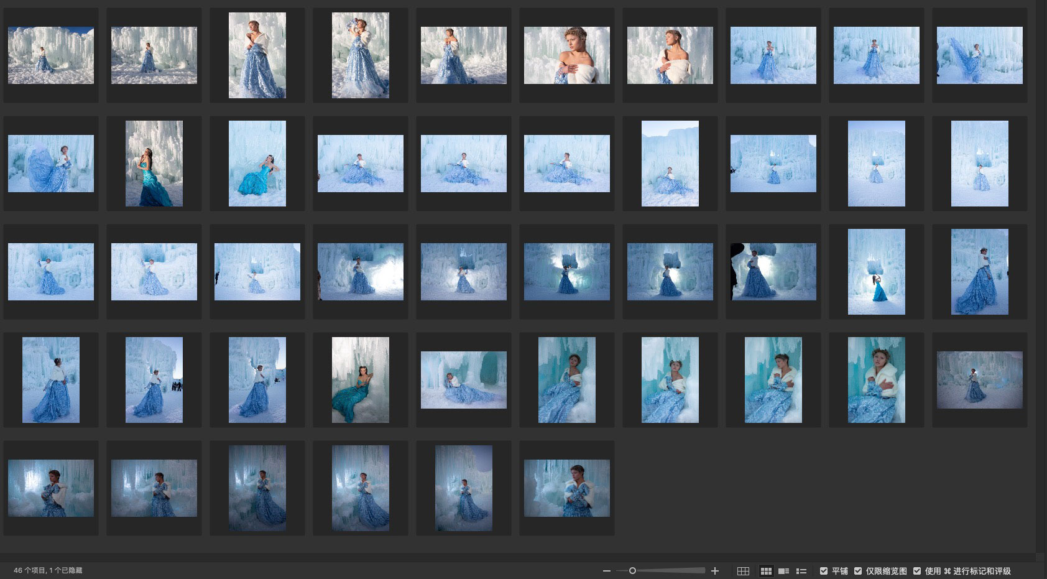The width and height of the screenshot is (1047, 579).
Task: Select the last thumbnail, a close-up in ice cave
Action: coord(567,488)
